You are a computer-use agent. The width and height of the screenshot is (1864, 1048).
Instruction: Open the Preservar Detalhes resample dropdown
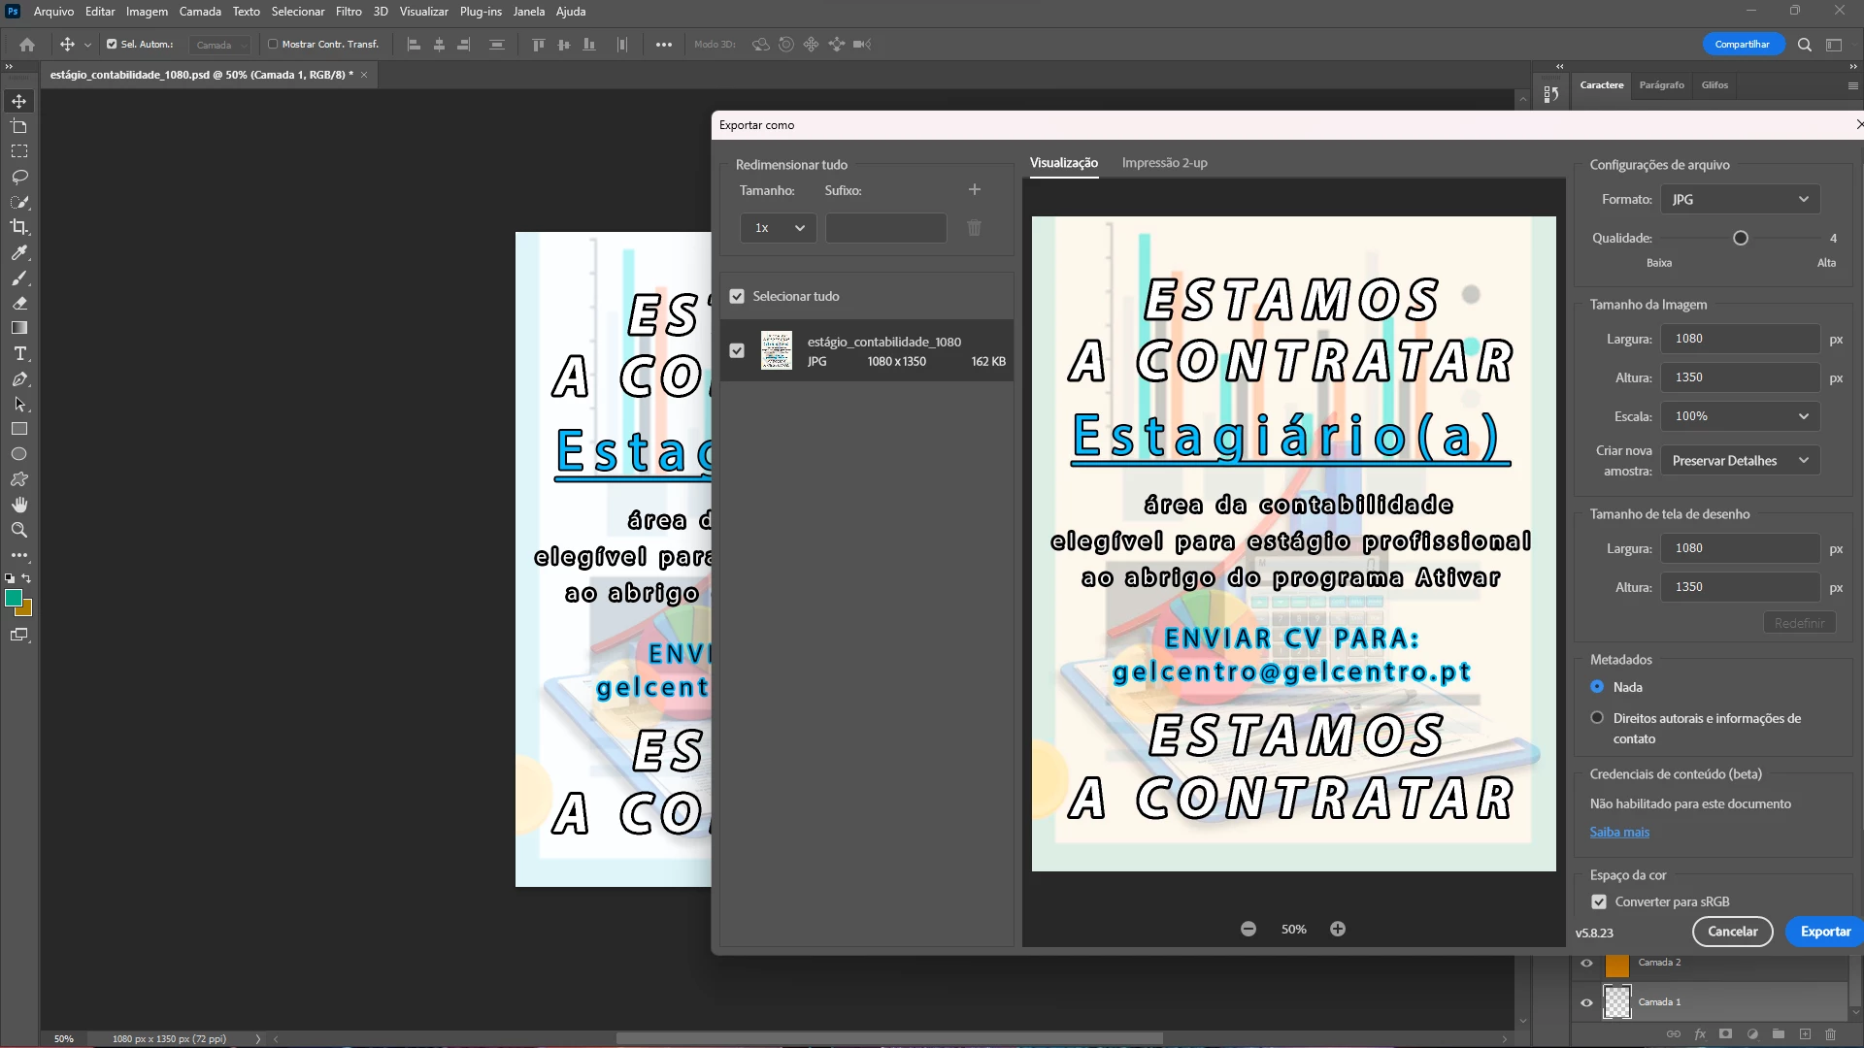(x=1740, y=461)
